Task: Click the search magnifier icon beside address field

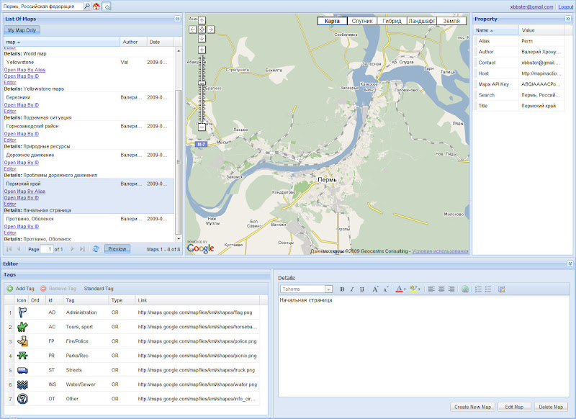Action: pyautogui.click(x=87, y=6)
